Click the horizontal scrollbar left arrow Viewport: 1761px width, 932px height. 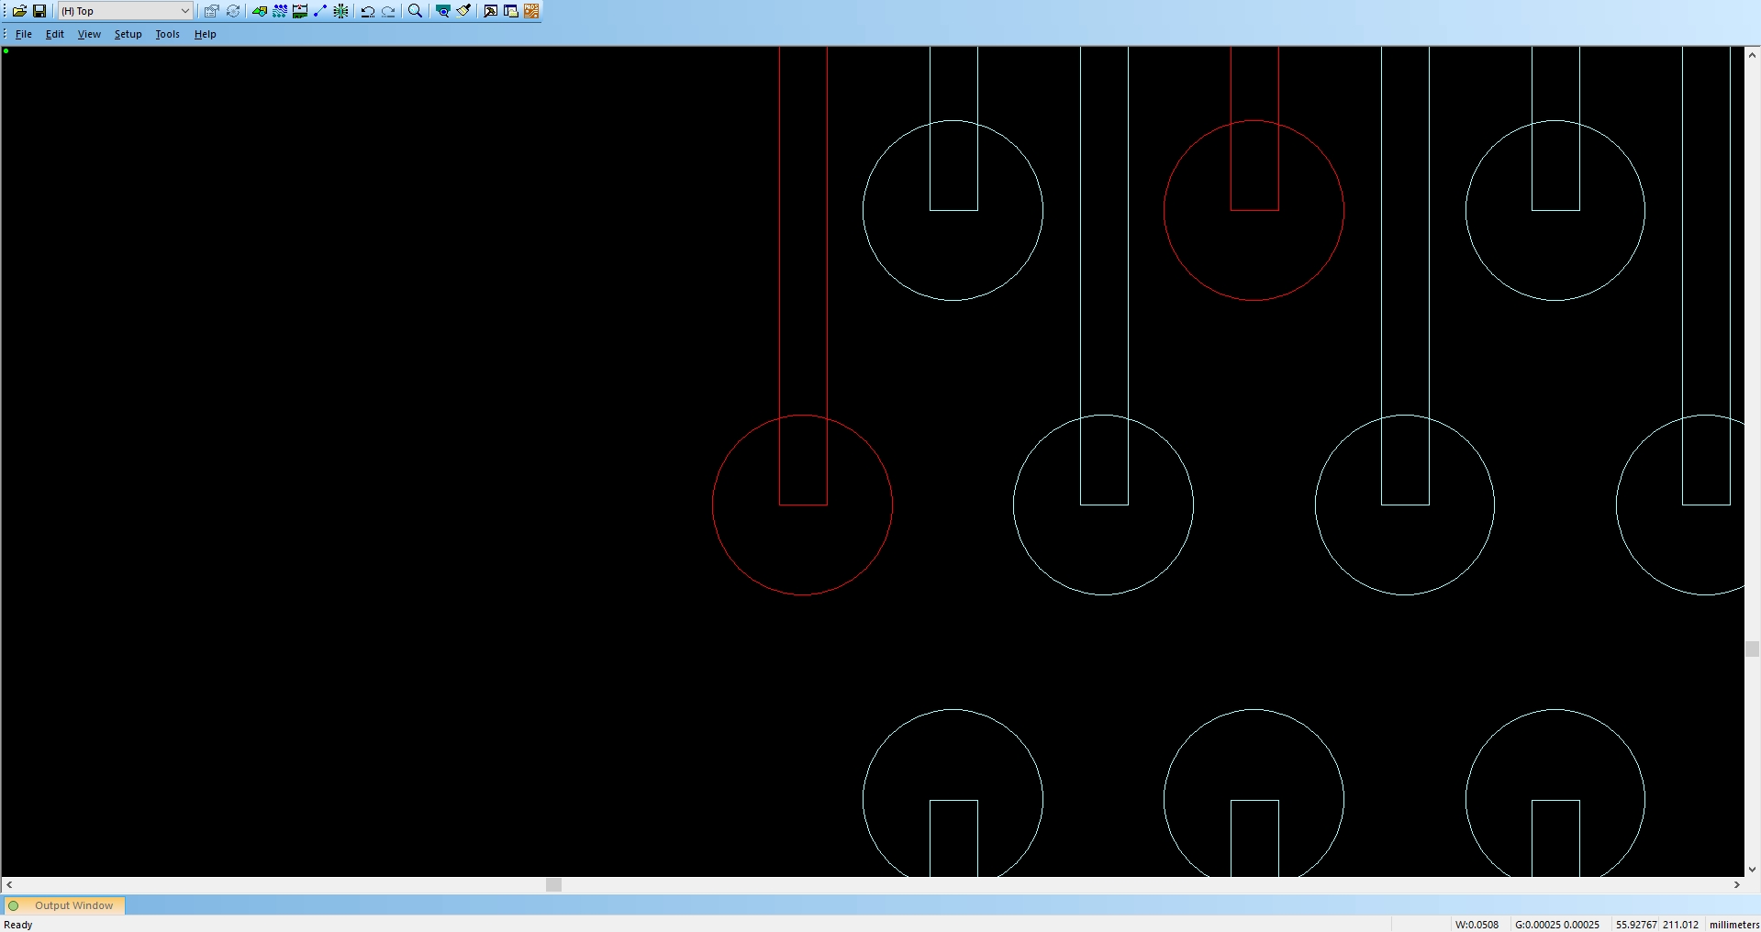(x=9, y=885)
